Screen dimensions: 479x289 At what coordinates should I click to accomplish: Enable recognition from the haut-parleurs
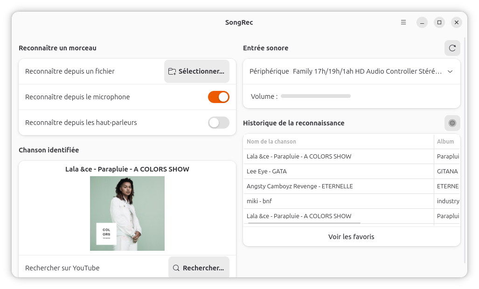pyautogui.click(x=218, y=123)
